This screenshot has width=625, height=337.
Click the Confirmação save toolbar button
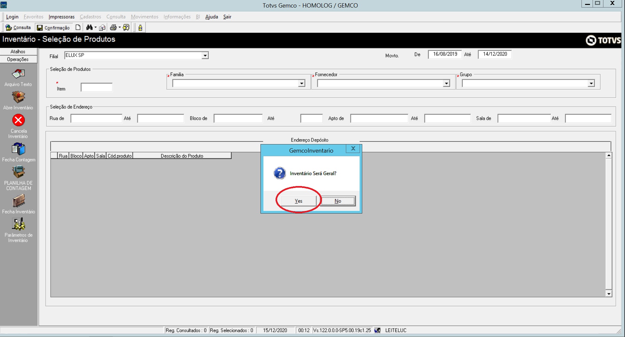tap(53, 28)
